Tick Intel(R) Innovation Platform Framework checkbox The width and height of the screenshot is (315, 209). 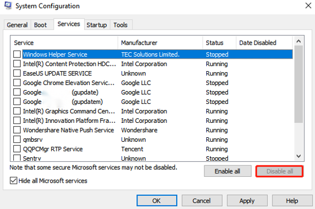click(x=17, y=121)
